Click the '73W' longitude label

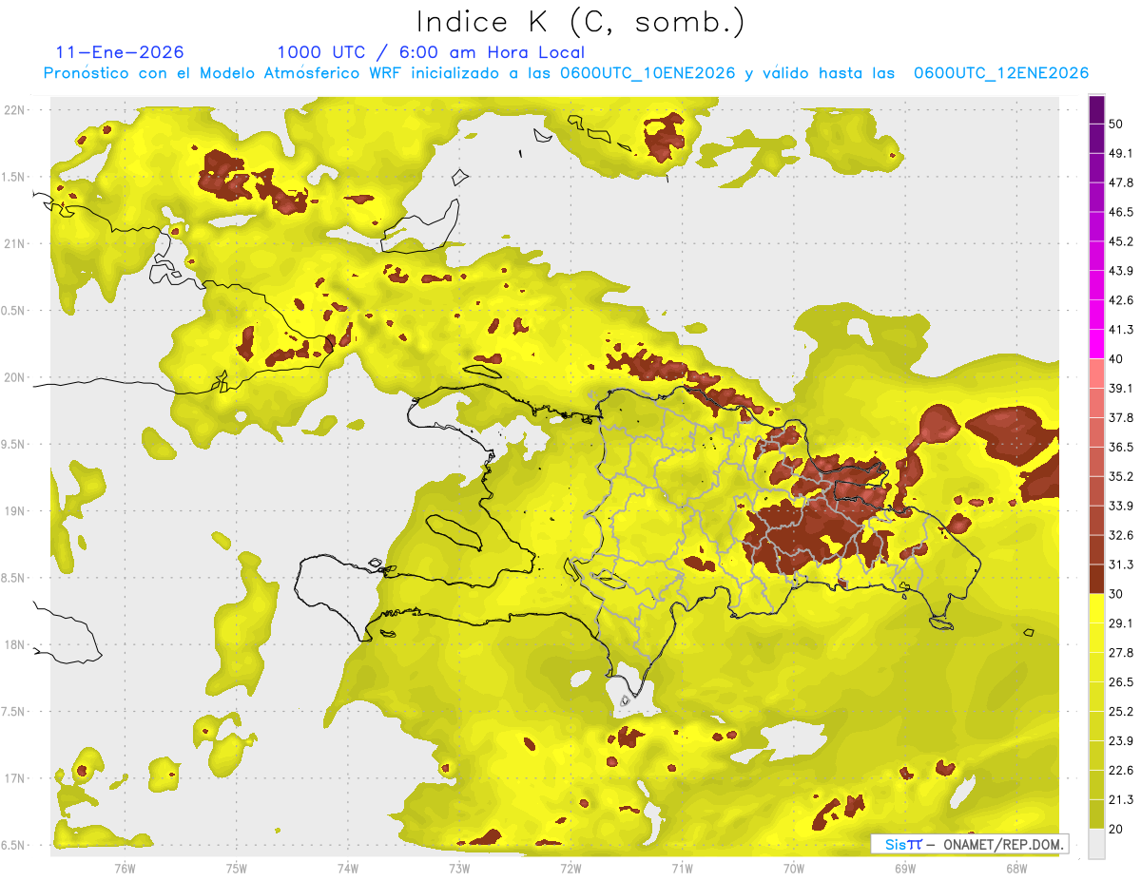point(459,868)
